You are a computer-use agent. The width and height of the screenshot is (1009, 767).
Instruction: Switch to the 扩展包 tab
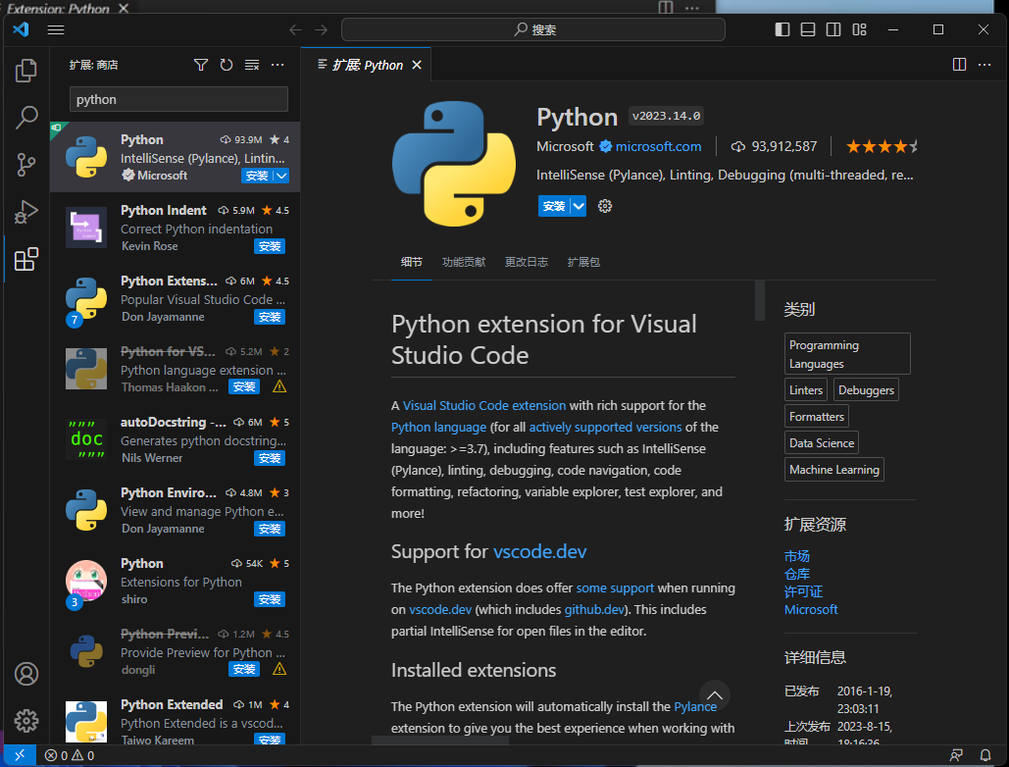[583, 262]
